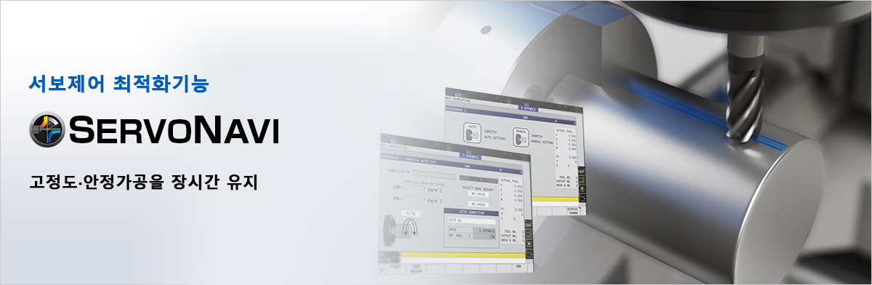Click the 서보제어 최적화기능 heading
This screenshot has height=285, width=872.
click(x=118, y=84)
